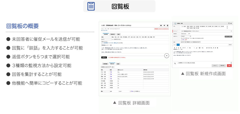This screenshot has height=114, width=240.
Task: Open the attached ワークフロー資料 pdf link
Action: click(x=113, y=43)
